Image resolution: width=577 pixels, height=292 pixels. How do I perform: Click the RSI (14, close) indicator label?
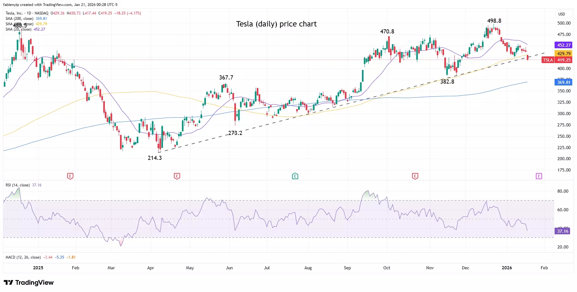tap(18, 185)
